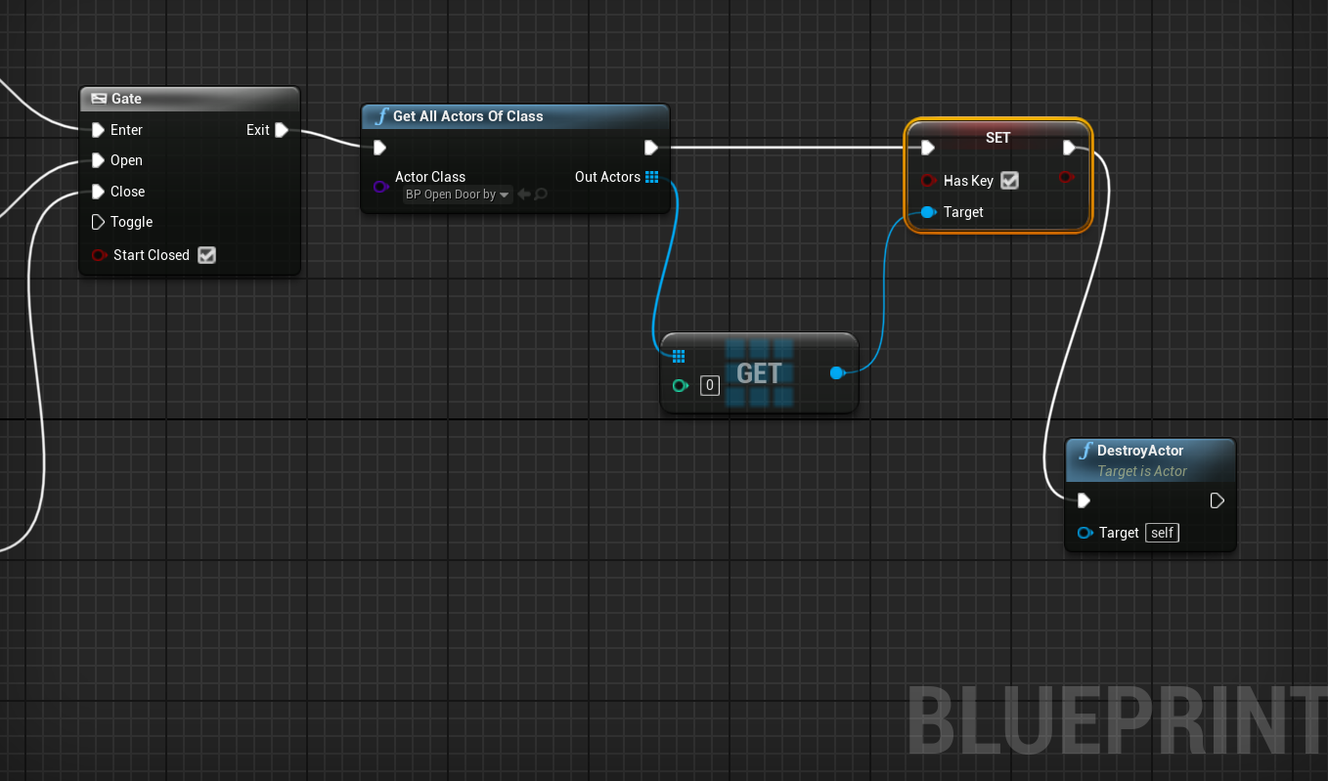This screenshot has width=1328, height=781.
Task: Click the Gate node Enter exec pin
Action: (x=98, y=130)
